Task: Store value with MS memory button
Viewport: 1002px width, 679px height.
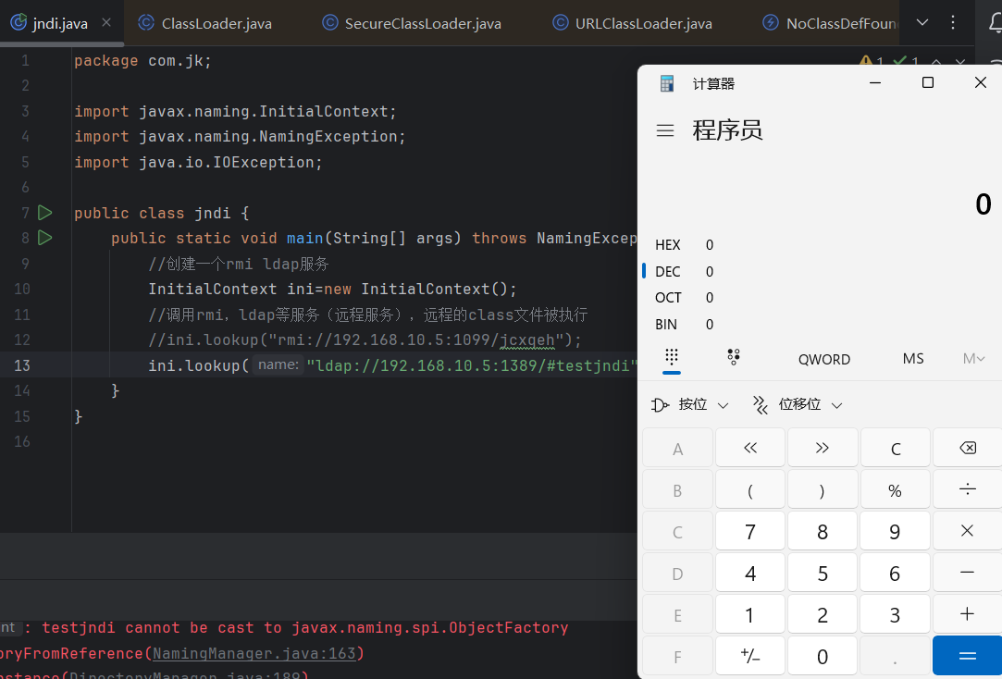Action: point(913,358)
